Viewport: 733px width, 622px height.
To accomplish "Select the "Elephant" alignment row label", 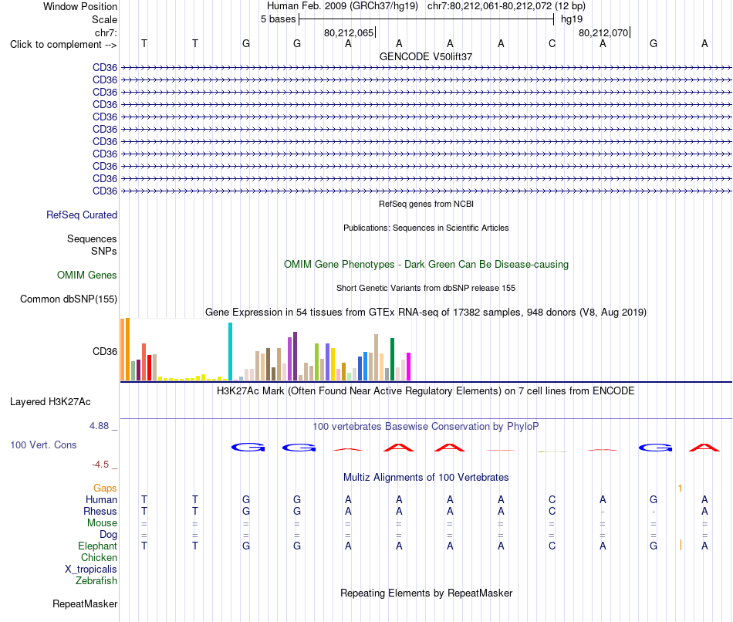I will pyautogui.click(x=98, y=546).
